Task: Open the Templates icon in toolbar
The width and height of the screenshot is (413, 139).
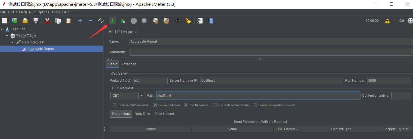Action: pos(15,21)
